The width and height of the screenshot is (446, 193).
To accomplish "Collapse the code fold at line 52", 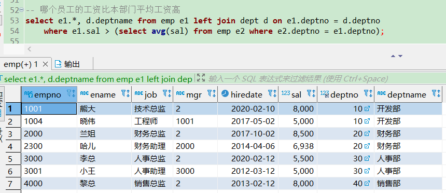I will (x=22, y=10).
